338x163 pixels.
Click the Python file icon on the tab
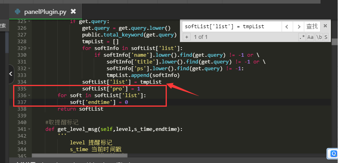[17, 12]
